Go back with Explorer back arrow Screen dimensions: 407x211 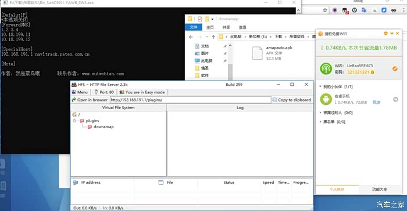click(x=191, y=37)
